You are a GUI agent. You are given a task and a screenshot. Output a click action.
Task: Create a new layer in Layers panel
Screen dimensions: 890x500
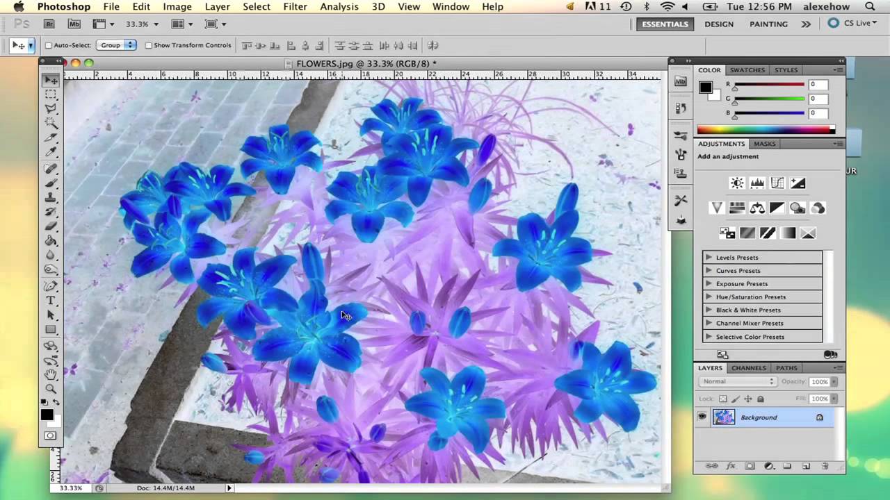click(806, 467)
